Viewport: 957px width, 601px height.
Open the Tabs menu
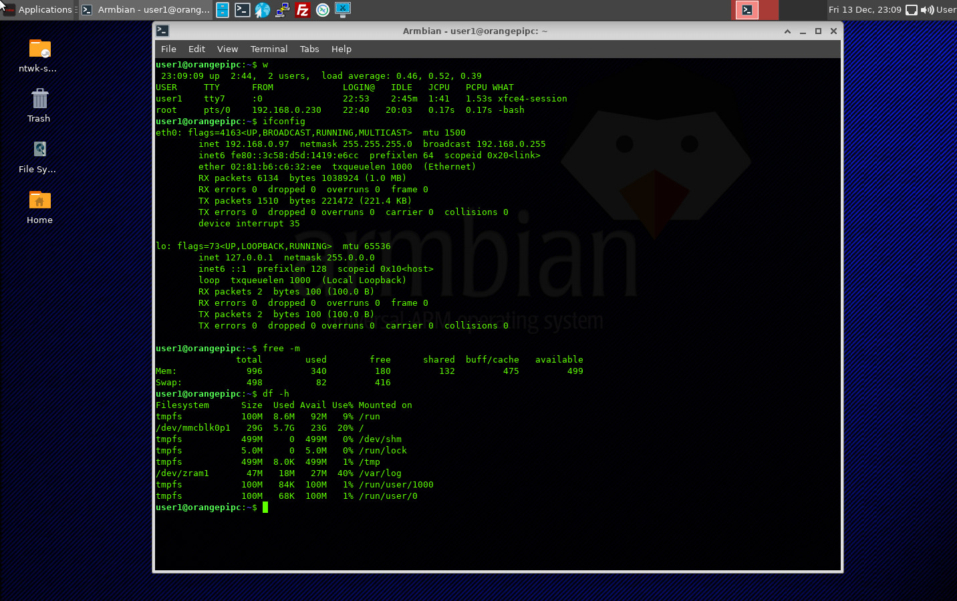(309, 49)
